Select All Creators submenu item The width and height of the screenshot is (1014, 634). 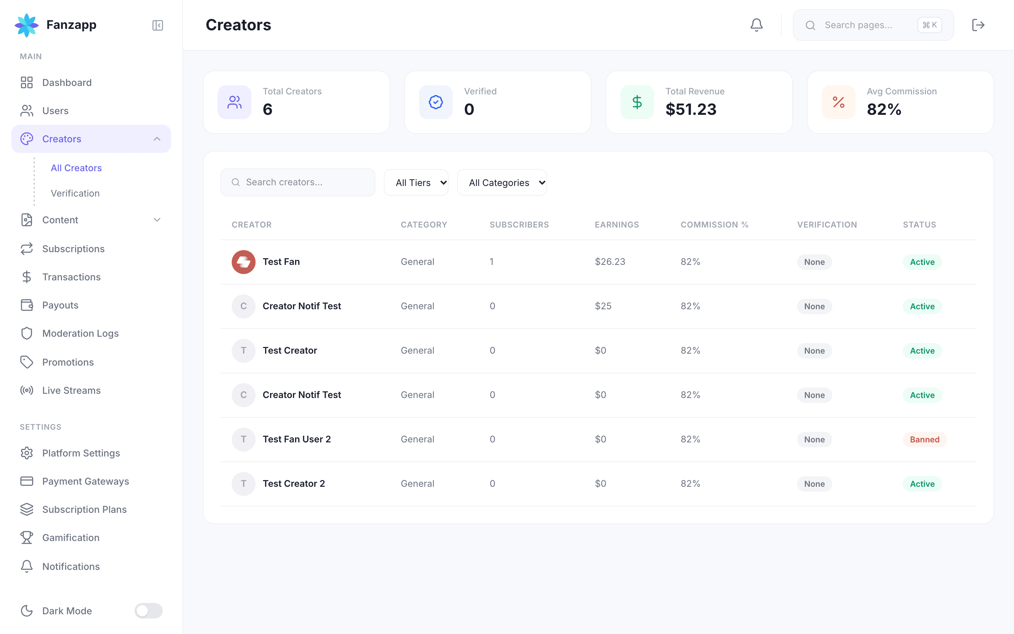(x=76, y=168)
